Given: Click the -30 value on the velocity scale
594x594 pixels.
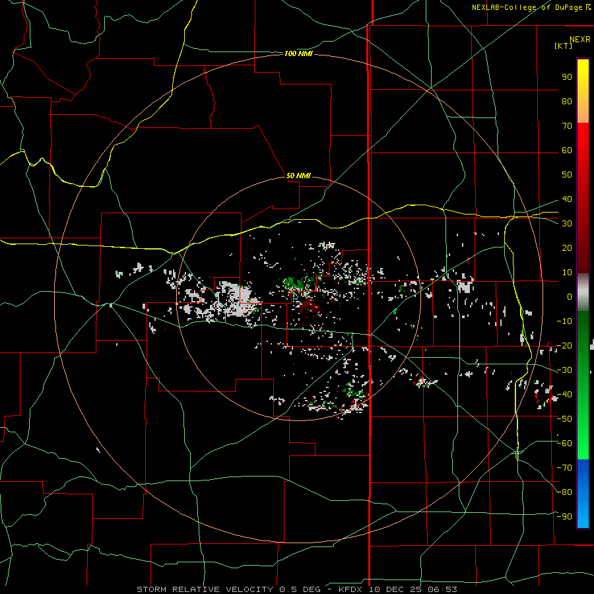Looking at the screenshot, I should click(564, 370).
